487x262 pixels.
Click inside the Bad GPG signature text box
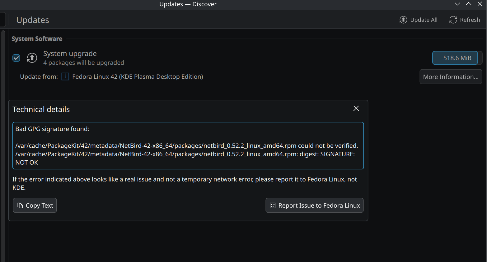tap(188, 146)
